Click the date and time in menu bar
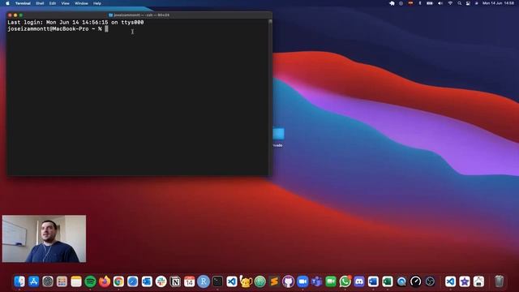The width and height of the screenshot is (519, 292). tap(499, 3)
